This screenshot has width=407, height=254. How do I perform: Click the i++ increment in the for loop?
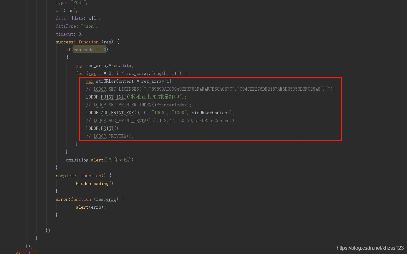coord(175,73)
